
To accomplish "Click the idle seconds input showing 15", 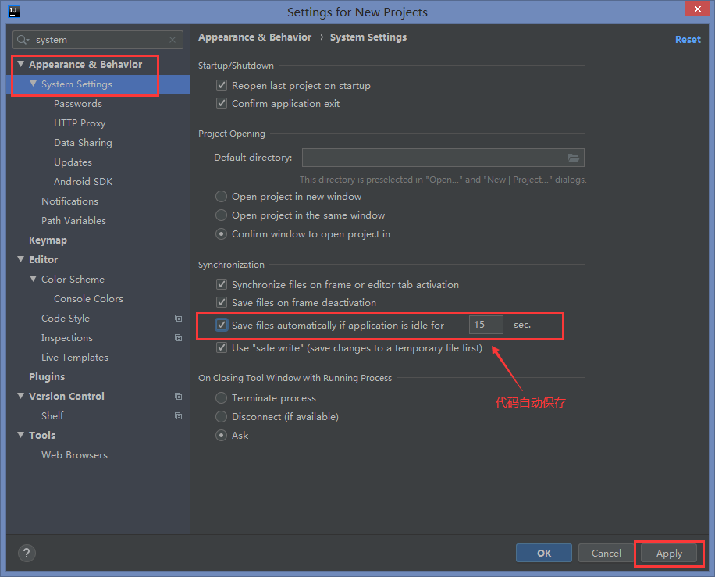I will click(x=486, y=325).
